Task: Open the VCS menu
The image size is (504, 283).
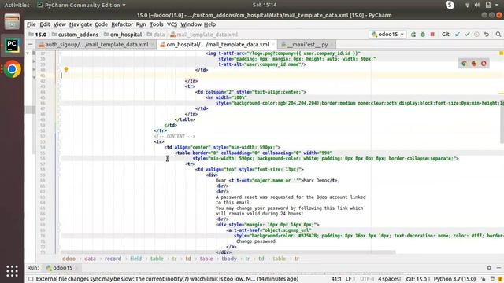Action: coord(172,24)
